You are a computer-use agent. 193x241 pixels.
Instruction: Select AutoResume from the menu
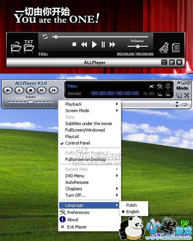click(x=90, y=182)
